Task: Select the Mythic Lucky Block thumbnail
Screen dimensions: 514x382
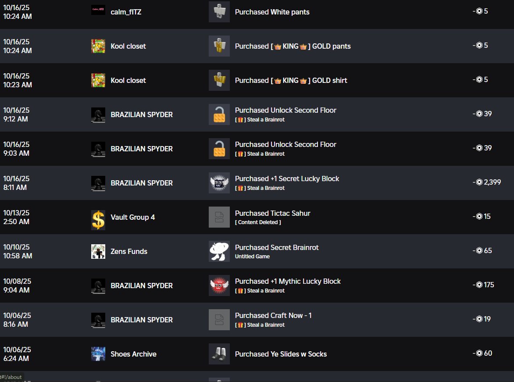Action: point(219,286)
